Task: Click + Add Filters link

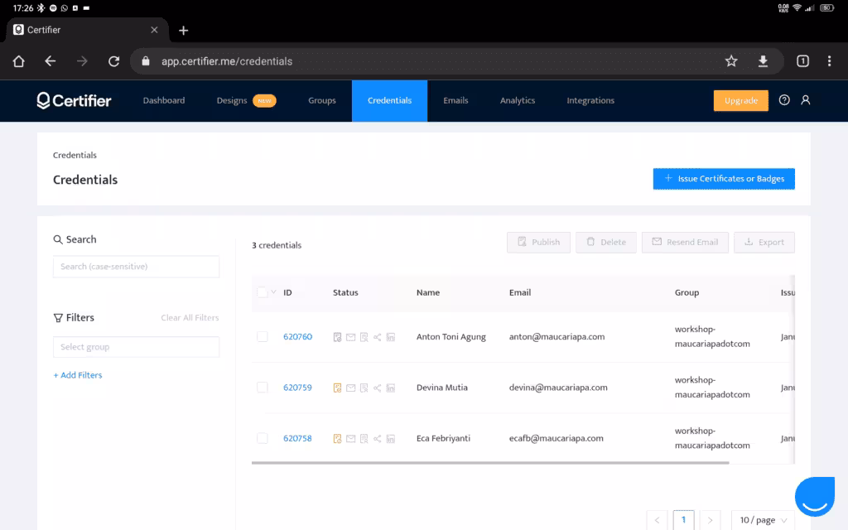Action: [78, 375]
